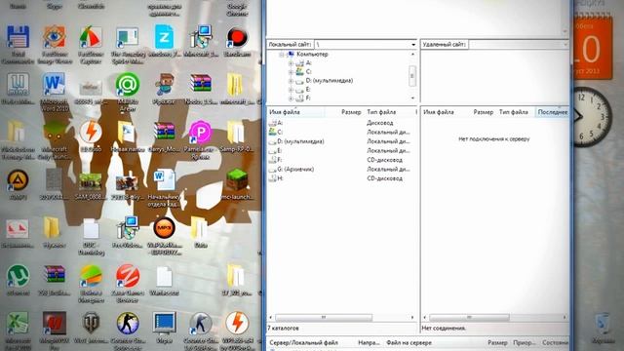Select A: drive row in file list

(341, 123)
